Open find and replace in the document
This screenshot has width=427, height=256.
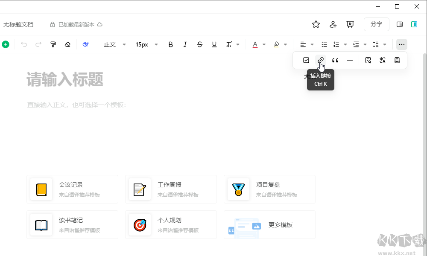coord(368,60)
